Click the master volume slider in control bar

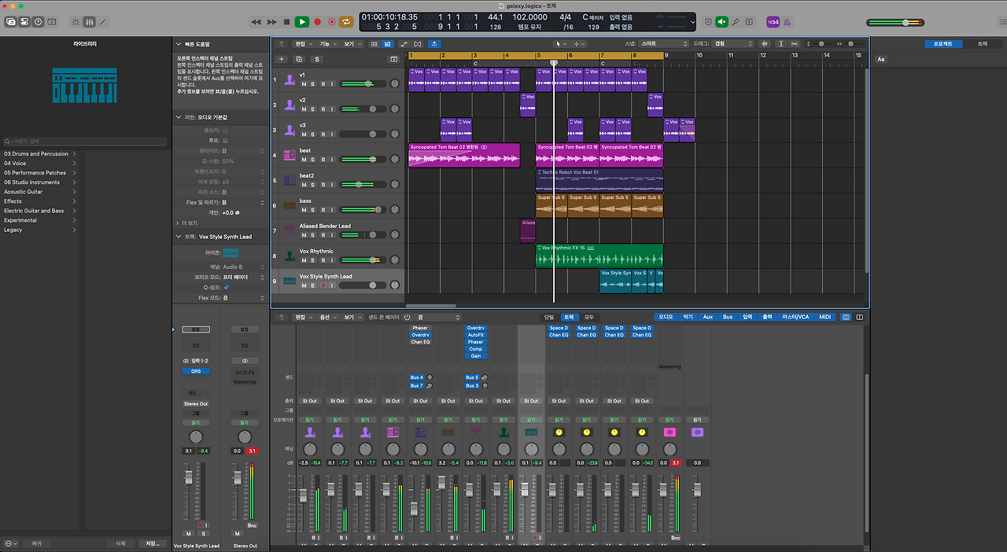click(x=905, y=22)
